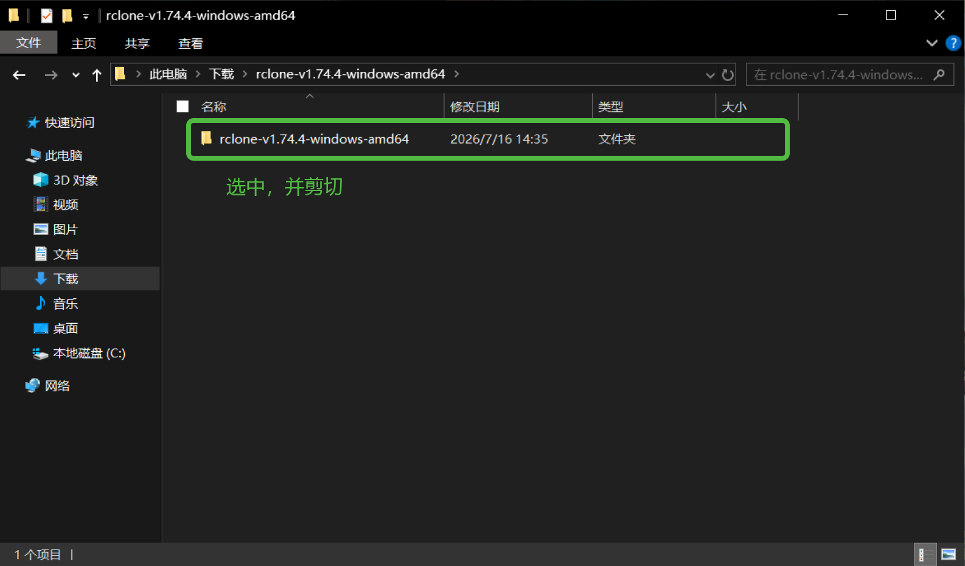Click the drive icon beside 本地磁盘 (C:)
This screenshot has width=965, height=566.
click(40, 354)
